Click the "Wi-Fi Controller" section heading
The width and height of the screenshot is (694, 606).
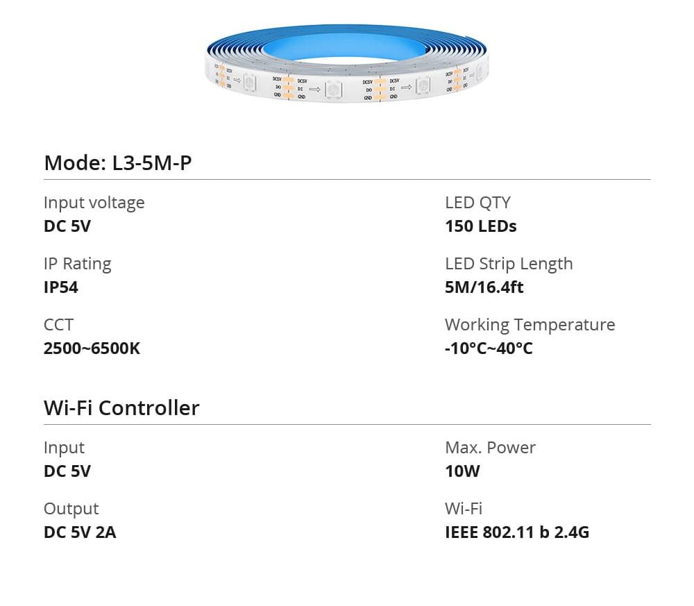(121, 408)
